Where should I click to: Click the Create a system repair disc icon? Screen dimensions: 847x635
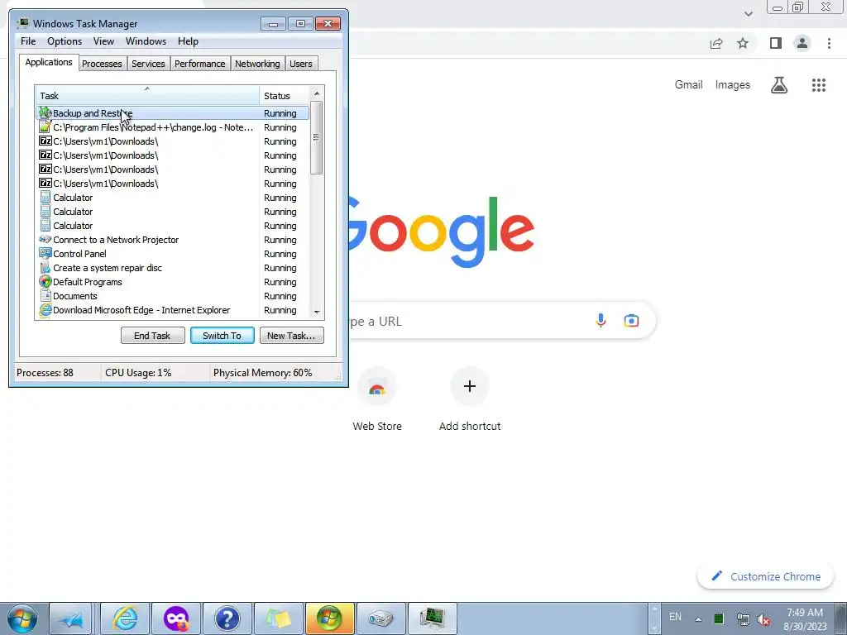(45, 267)
